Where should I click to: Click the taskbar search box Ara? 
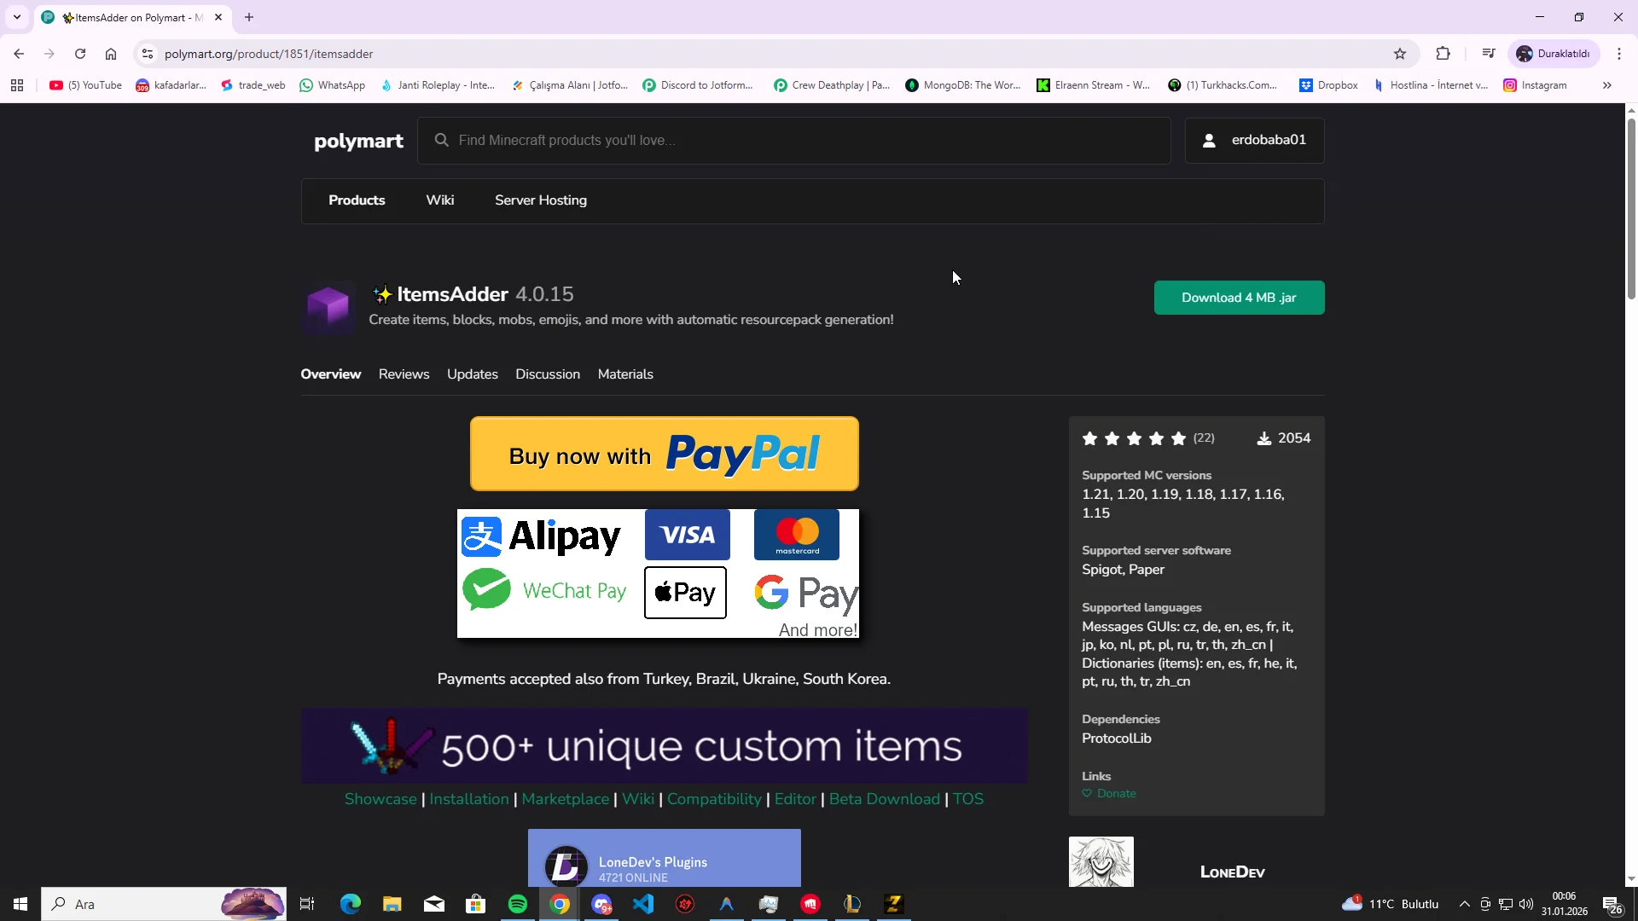click(164, 904)
